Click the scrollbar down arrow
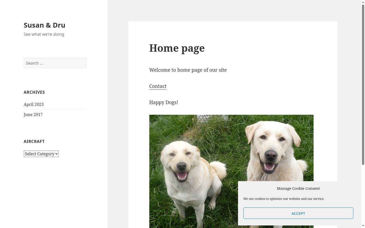The width and height of the screenshot is (365, 228). click(x=363, y=226)
